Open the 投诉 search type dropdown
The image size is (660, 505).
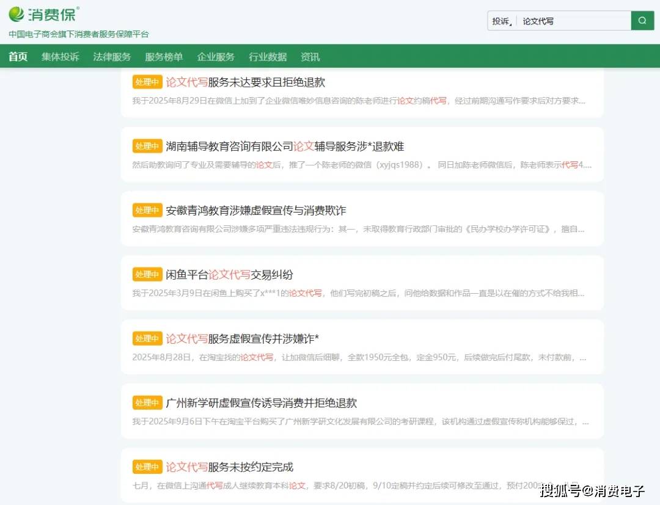point(502,21)
